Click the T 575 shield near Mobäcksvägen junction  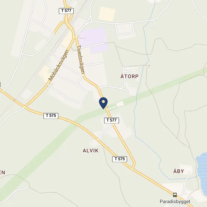pos(51,116)
